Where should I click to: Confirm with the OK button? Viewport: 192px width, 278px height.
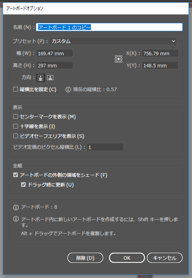127,258
